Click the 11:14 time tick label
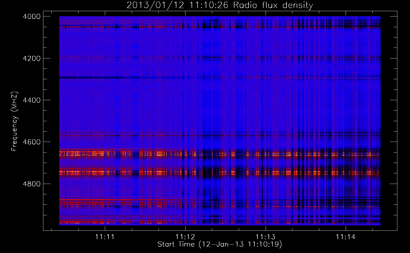The image size is (410, 253). coord(346,237)
